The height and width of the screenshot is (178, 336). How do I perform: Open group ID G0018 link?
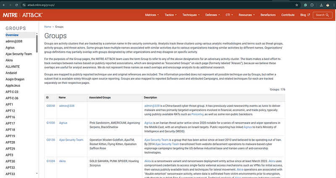50,106
